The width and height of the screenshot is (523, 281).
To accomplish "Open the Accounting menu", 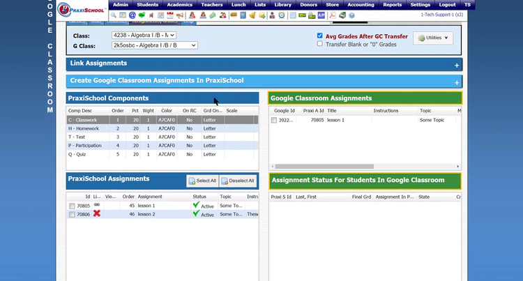I will [361, 5].
